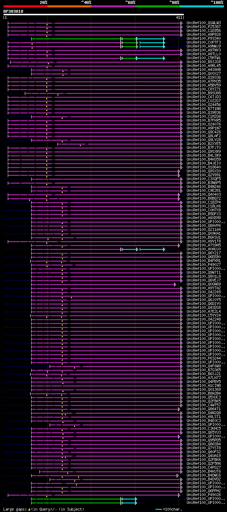Select UniRef100_B4FKM1 label
Screen dimensions: 227x512
204,261
